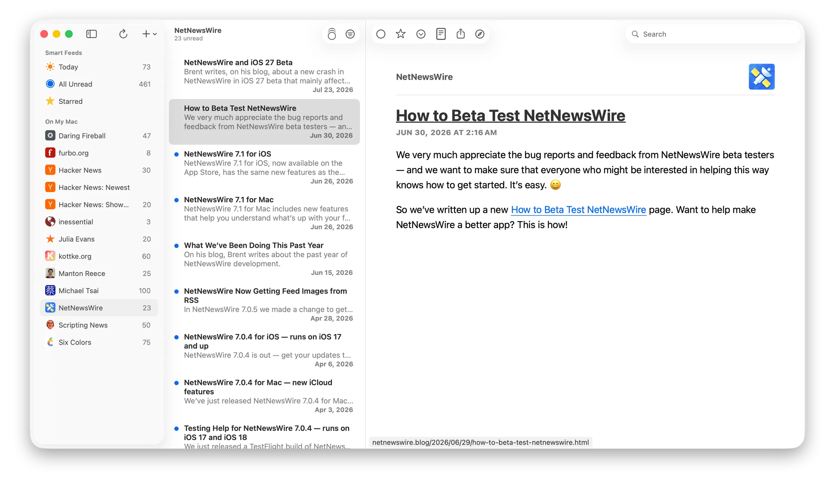
Task: Open the Hacker News: Show... feed
Action: [99, 205]
